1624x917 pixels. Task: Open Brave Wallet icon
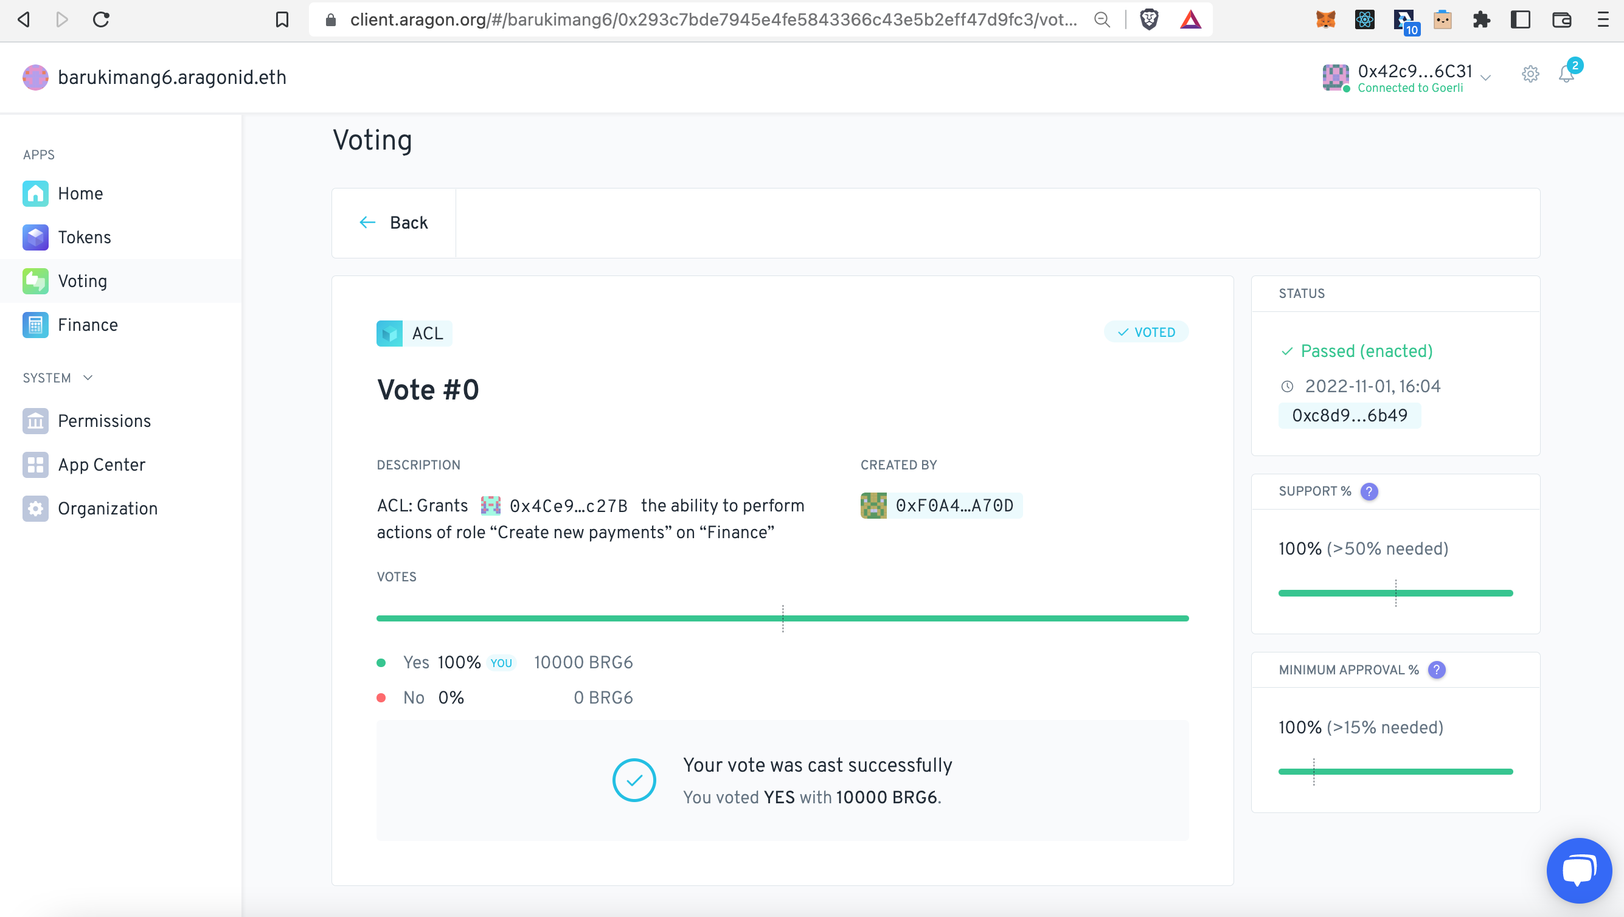1561,19
